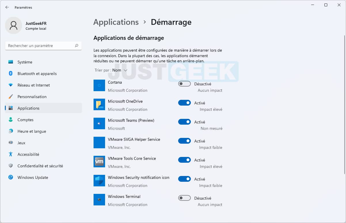Image resolution: width=346 pixels, height=223 pixels.
Task: Select Comptes in the sidebar
Action: click(x=43, y=120)
